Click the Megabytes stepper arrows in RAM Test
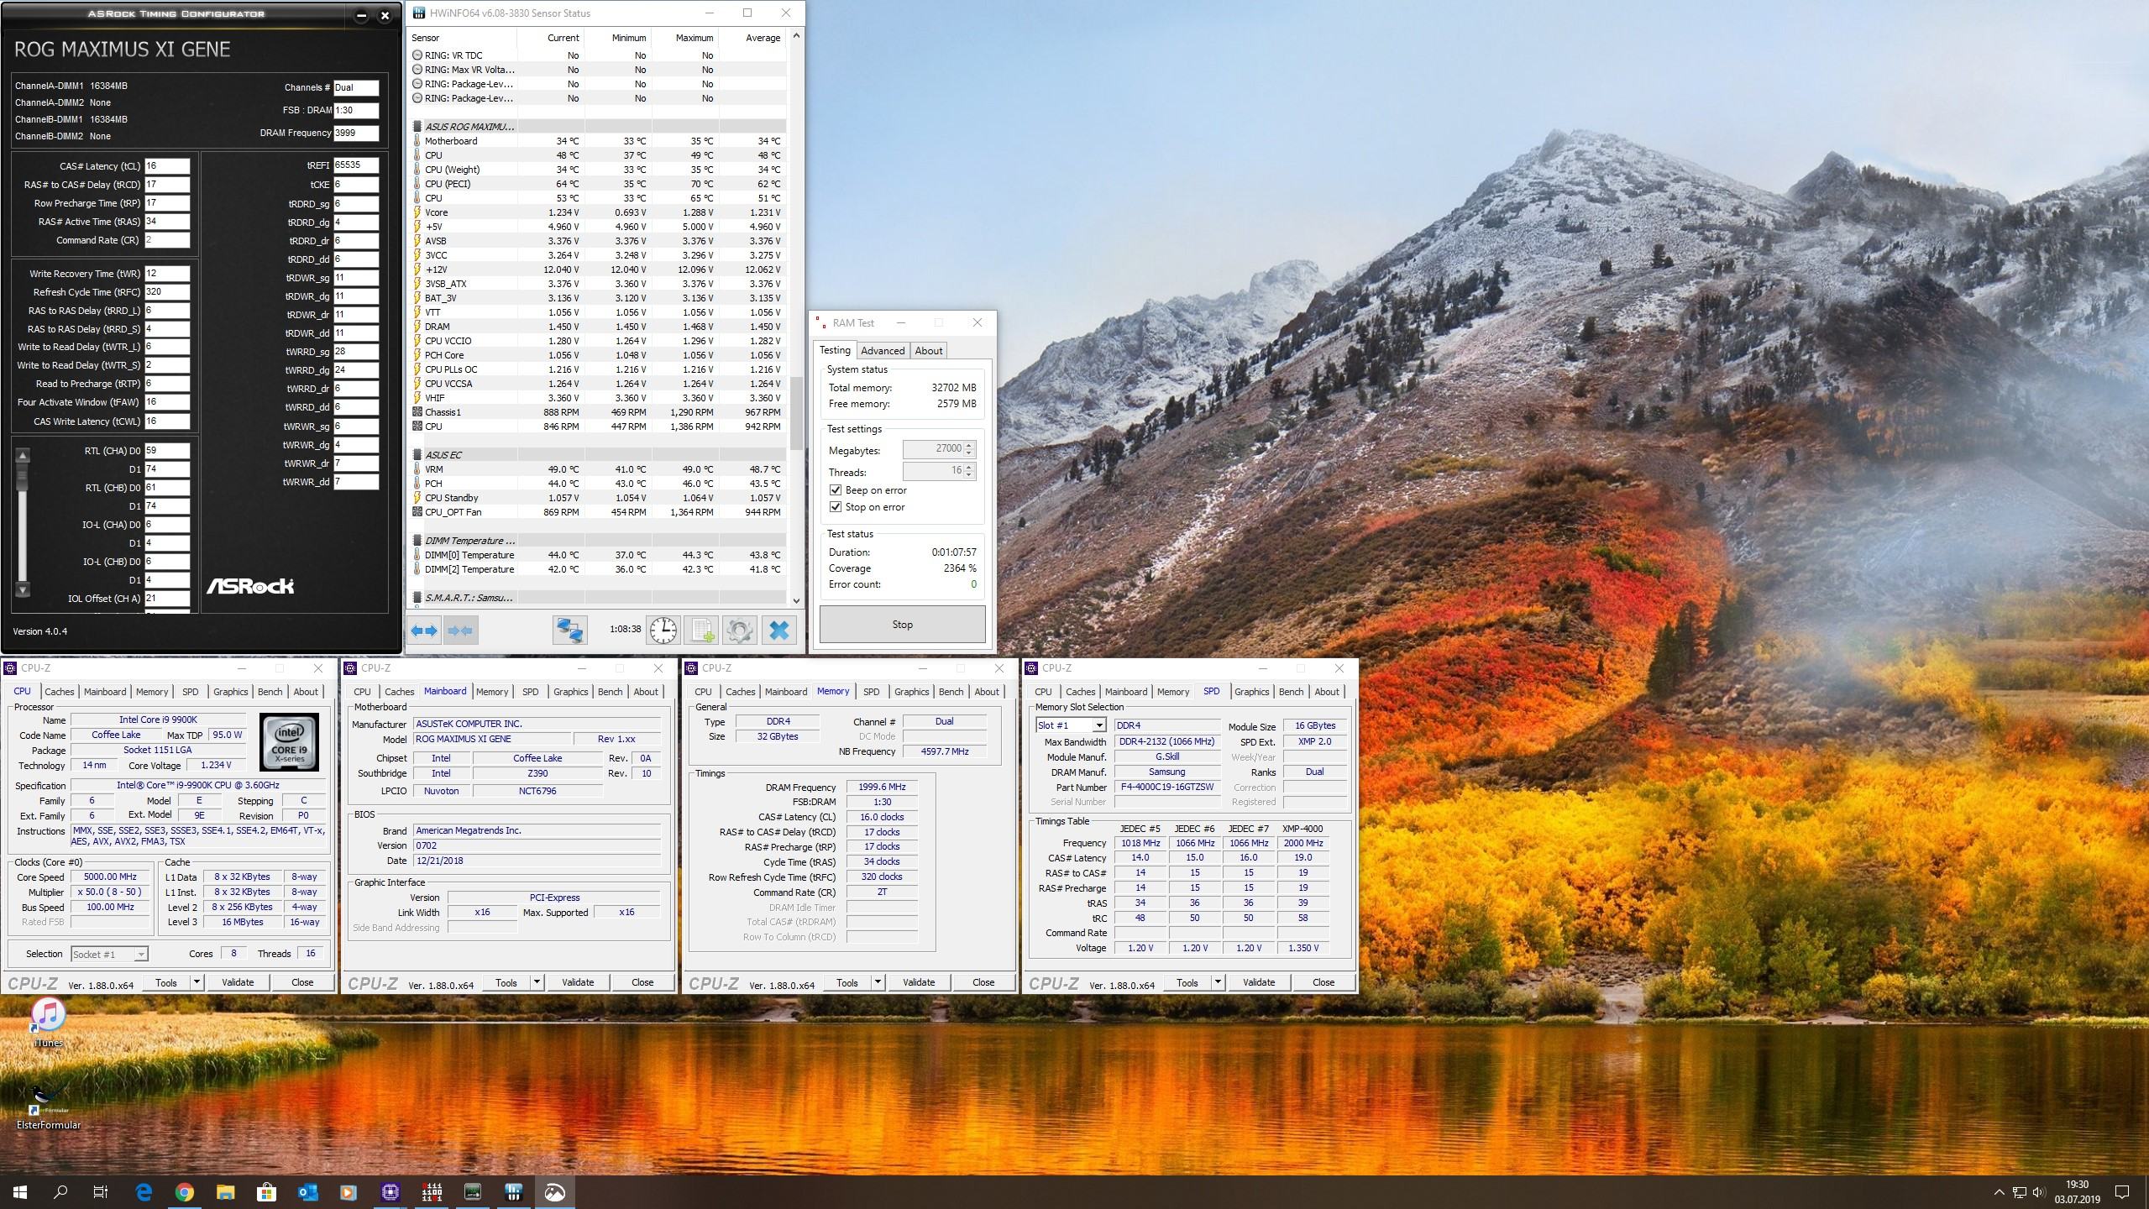This screenshot has height=1209, width=2149. tap(969, 449)
